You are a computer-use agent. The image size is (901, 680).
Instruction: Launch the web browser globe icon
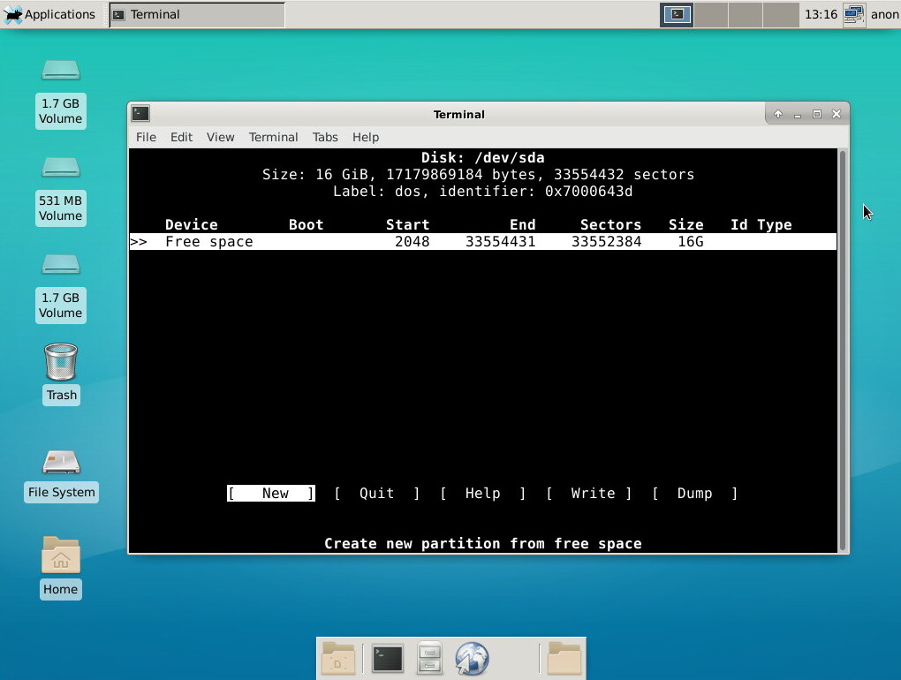472,659
